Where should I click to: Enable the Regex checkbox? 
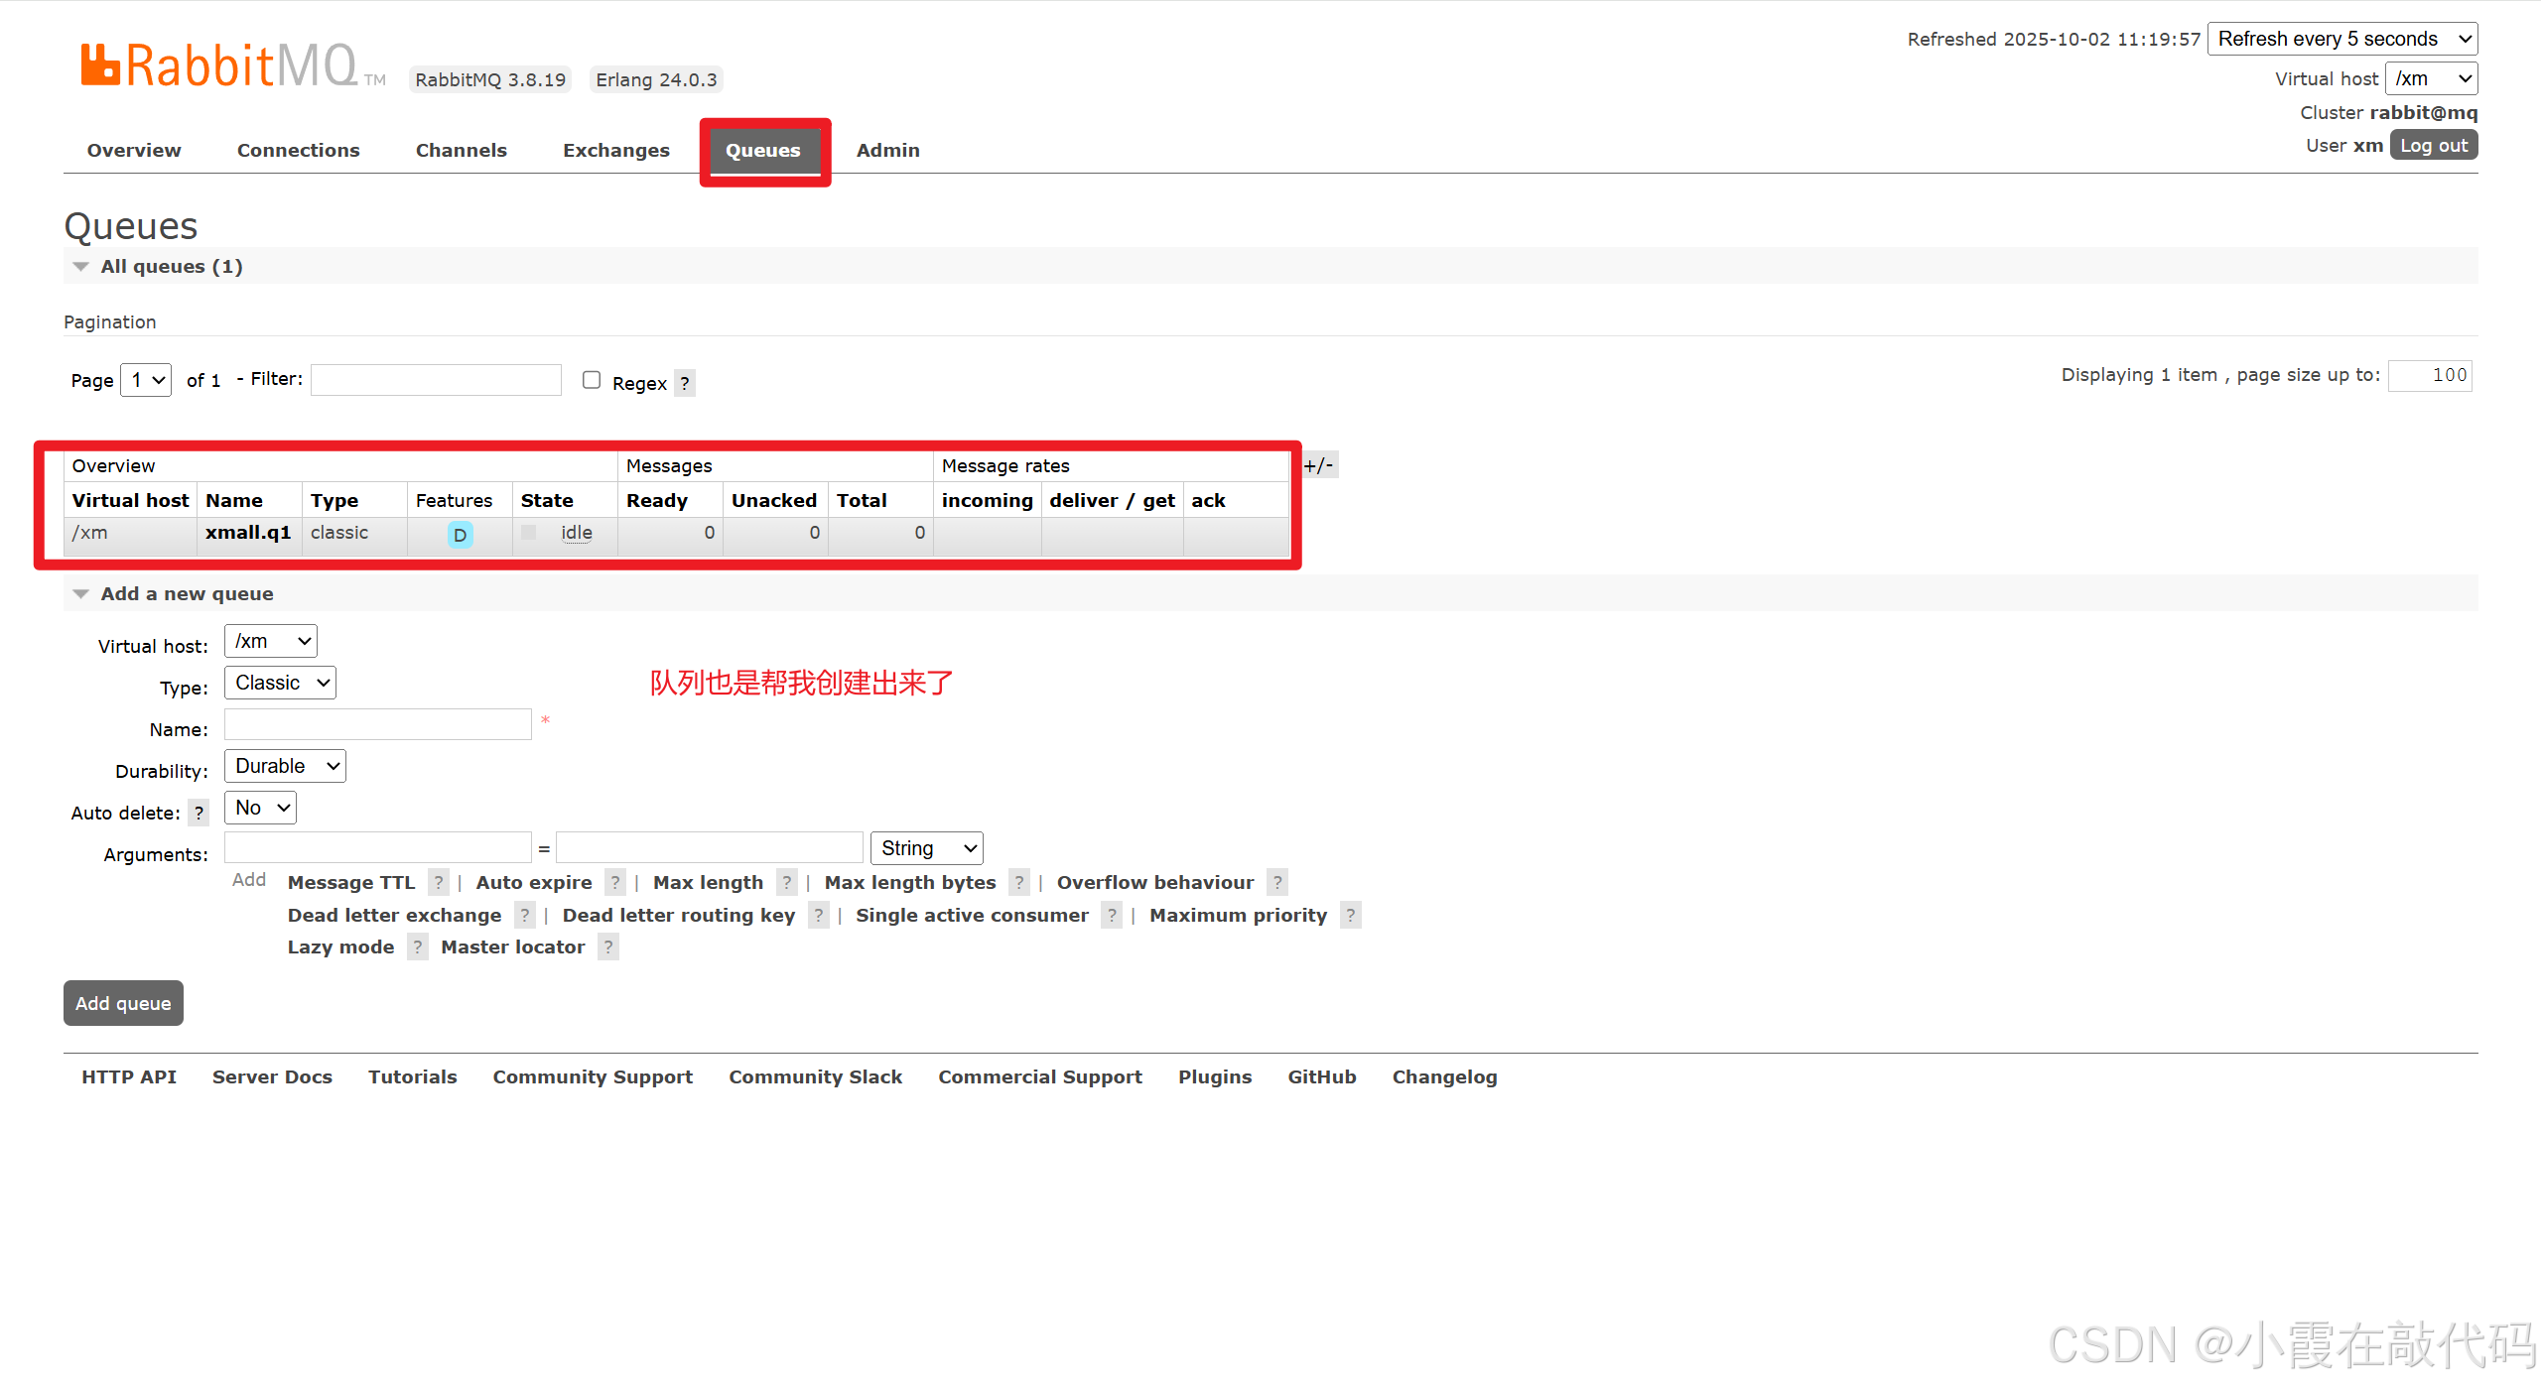click(592, 380)
